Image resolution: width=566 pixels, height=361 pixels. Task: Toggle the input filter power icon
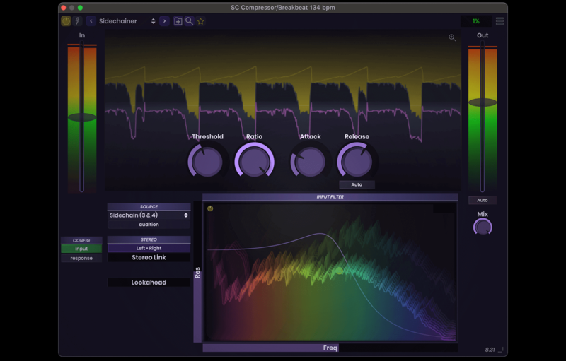(210, 208)
